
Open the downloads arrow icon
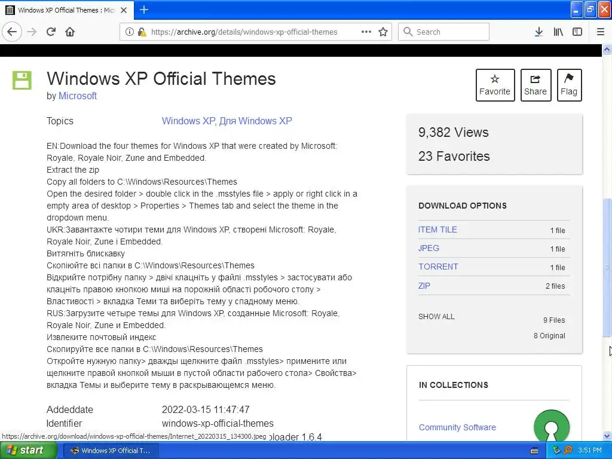pyautogui.click(x=538, y=32)
